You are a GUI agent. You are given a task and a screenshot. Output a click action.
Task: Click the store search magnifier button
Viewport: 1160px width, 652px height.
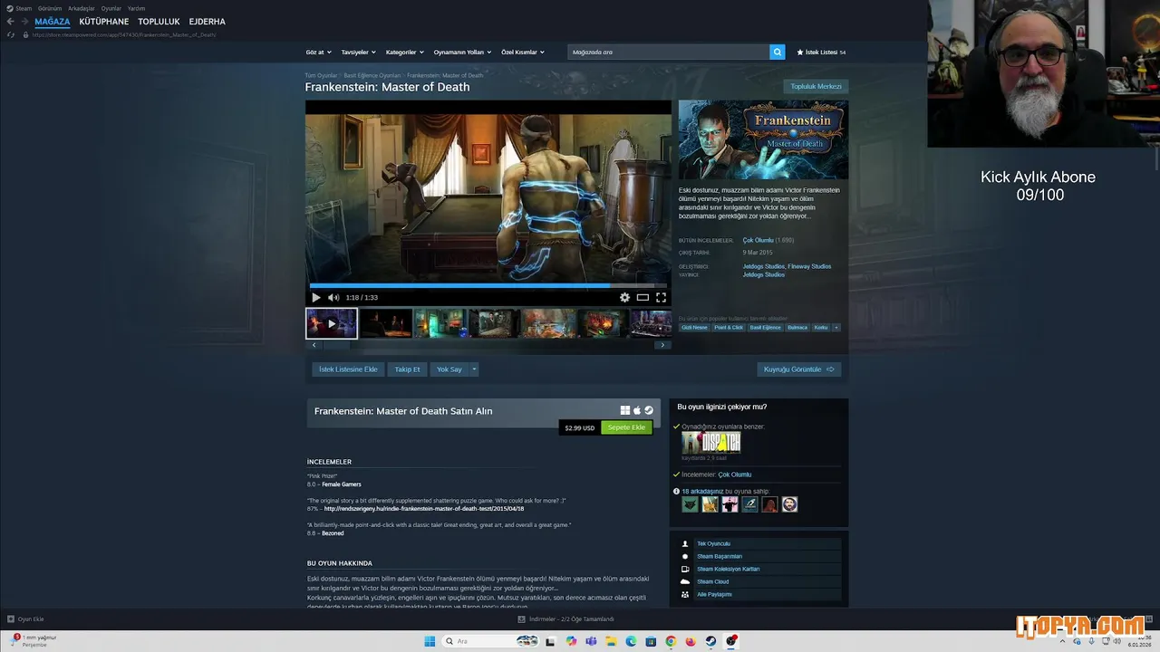[x=778, y=53]
